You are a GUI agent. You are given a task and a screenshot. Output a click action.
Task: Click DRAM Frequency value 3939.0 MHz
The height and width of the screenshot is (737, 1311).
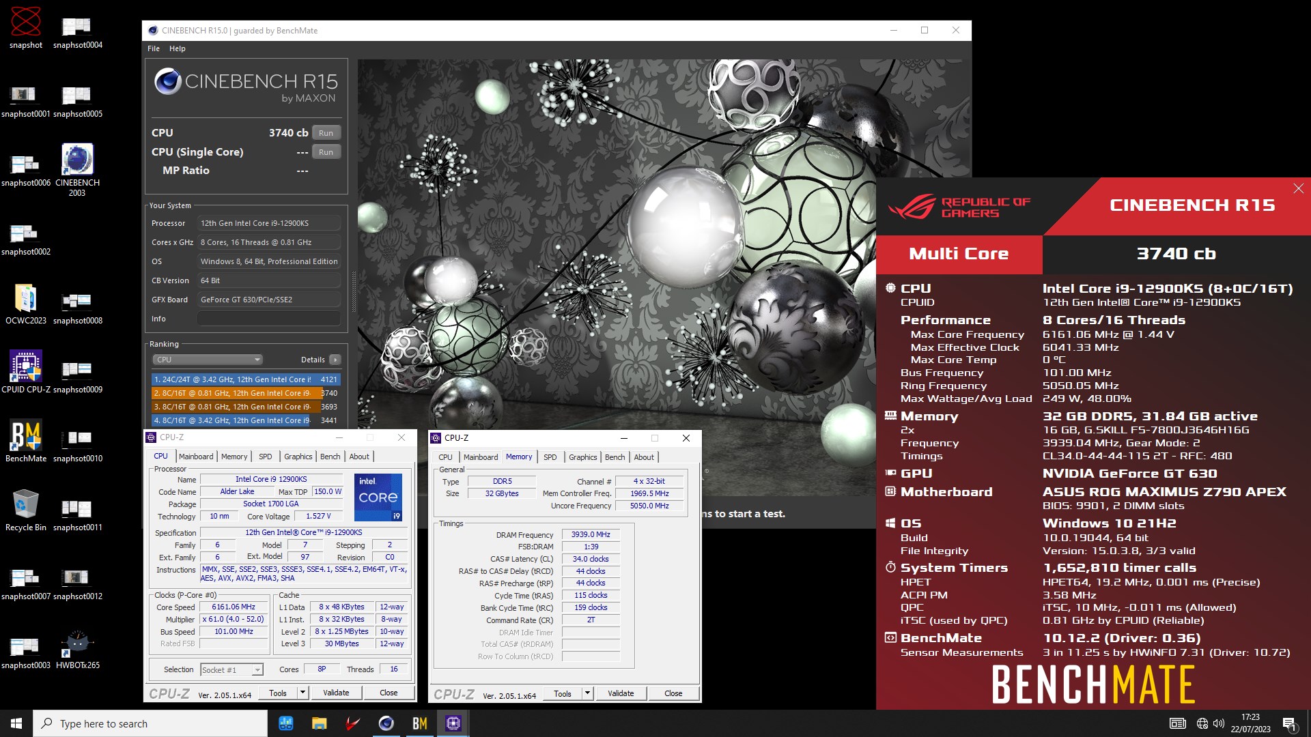pos(591,534)
